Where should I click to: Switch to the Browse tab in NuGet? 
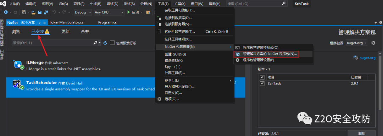[x=16, y=32]
